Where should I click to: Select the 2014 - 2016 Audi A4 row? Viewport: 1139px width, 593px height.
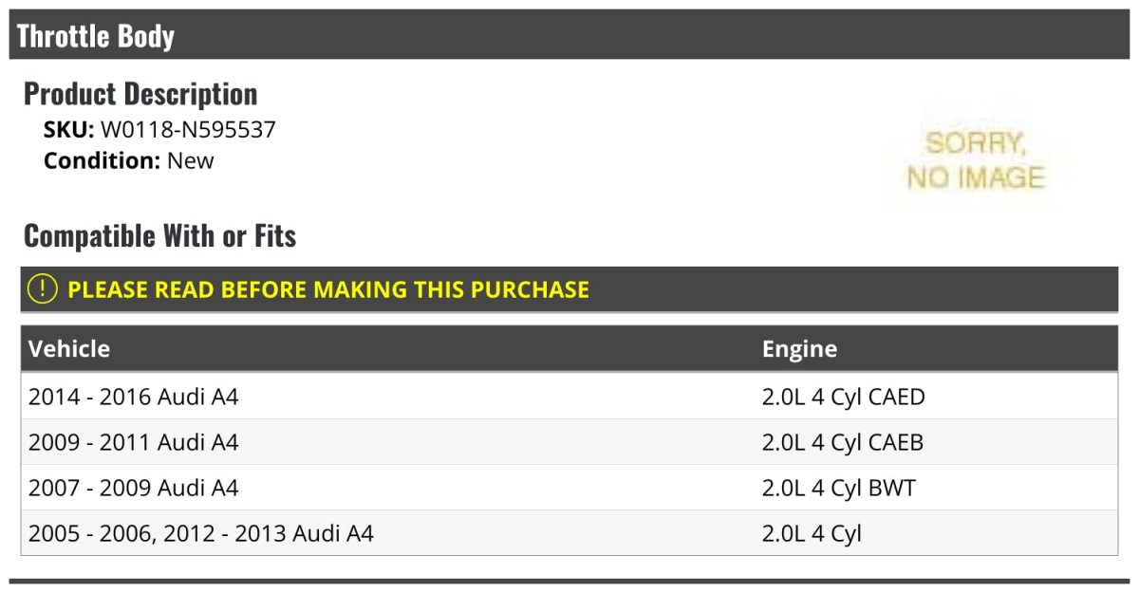[x=569, y=397]
